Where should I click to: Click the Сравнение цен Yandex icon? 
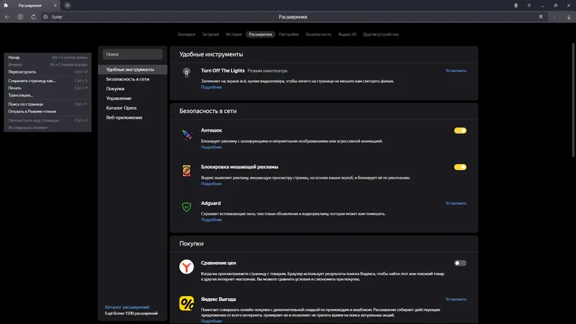point(186,266)
